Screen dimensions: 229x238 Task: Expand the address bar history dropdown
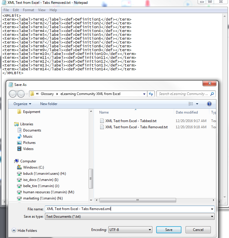[x=144, y=94]
